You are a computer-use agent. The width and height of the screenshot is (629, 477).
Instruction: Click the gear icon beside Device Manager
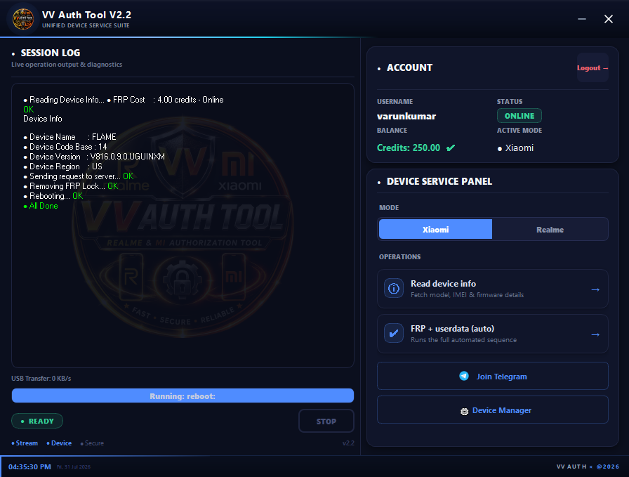(464, 411)
